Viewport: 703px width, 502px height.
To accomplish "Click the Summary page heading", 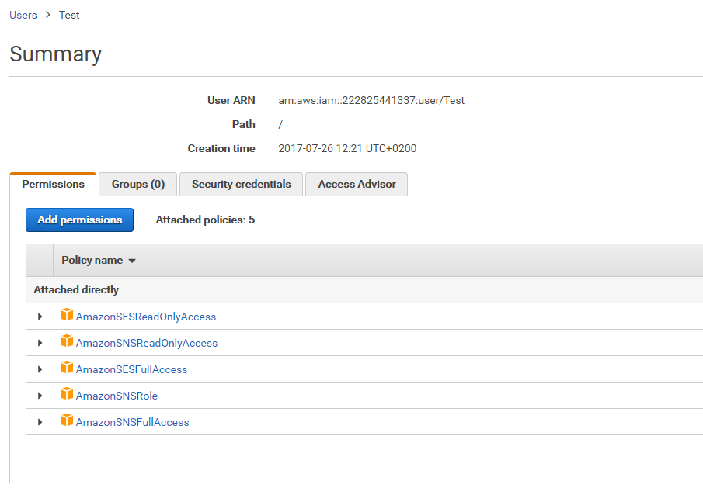I will (56, 54).
